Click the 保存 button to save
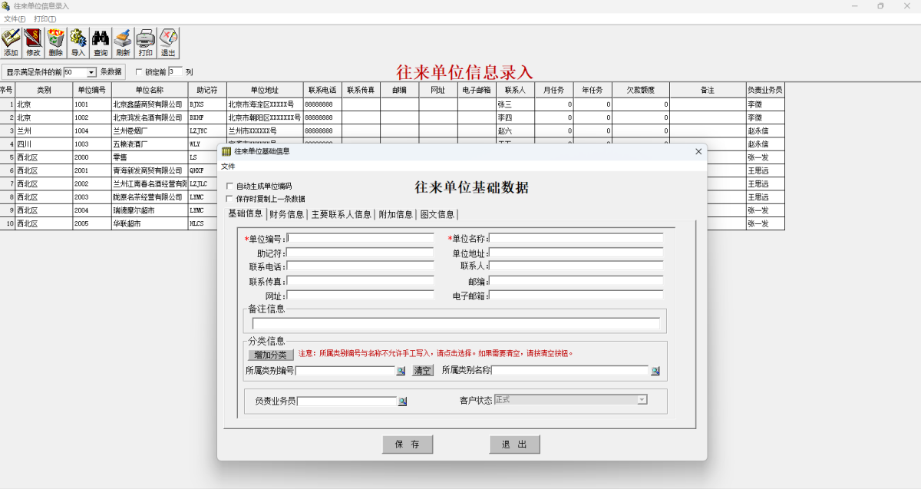The image size is (921, 489). [407, 444]
